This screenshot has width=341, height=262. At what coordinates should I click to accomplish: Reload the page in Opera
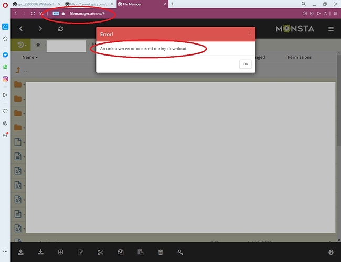[33, 14]
